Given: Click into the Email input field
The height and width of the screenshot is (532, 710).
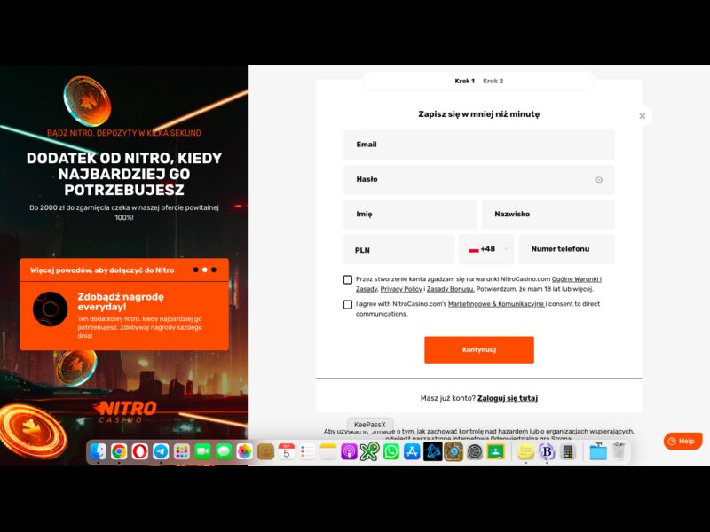Looking at the screenshot, I should point(478,144).
